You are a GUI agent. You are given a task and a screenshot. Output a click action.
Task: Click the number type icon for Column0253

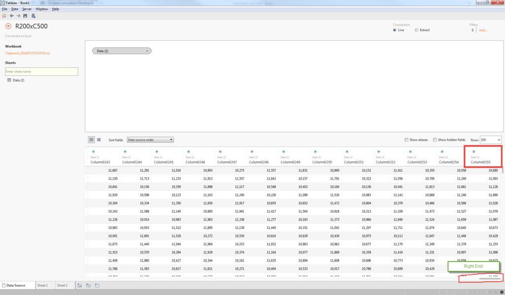coord(410,151)
